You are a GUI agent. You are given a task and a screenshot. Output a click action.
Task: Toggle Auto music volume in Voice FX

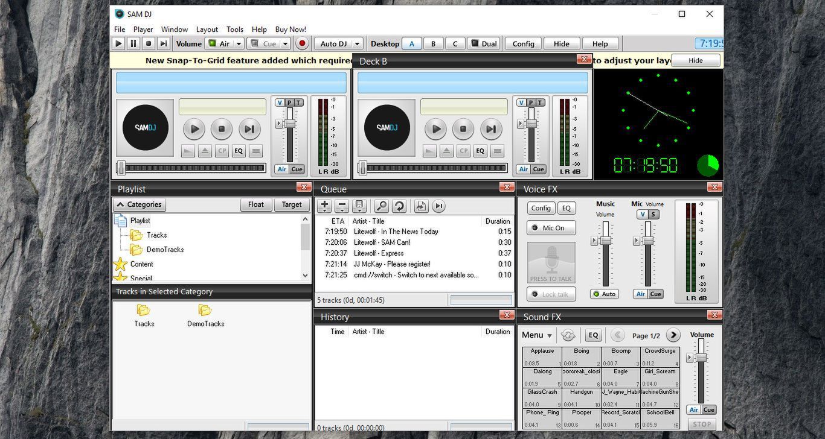point(604,294)
